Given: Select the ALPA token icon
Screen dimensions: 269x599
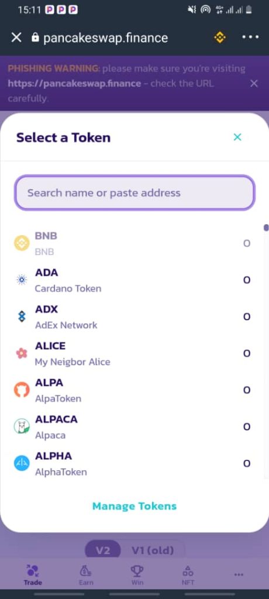Looking at the screenshot, I should tap(22, 390).
